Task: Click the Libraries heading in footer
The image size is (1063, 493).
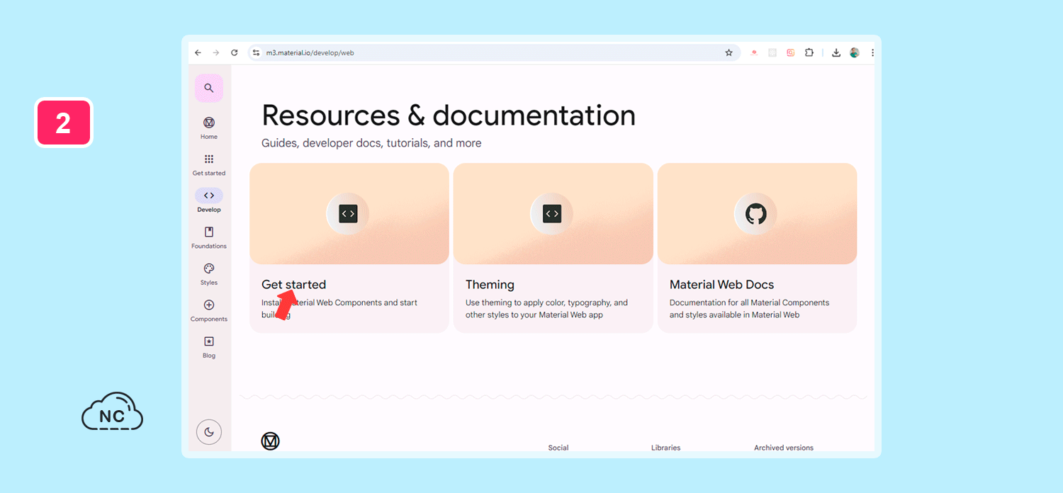Action: pos(666,448)
